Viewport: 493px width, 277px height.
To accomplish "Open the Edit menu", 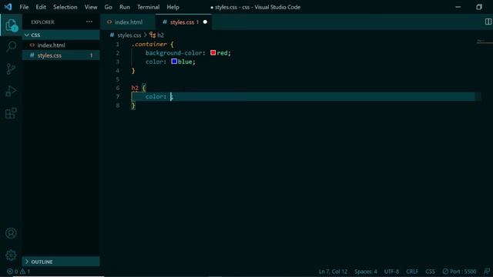I will pos(41,7).
